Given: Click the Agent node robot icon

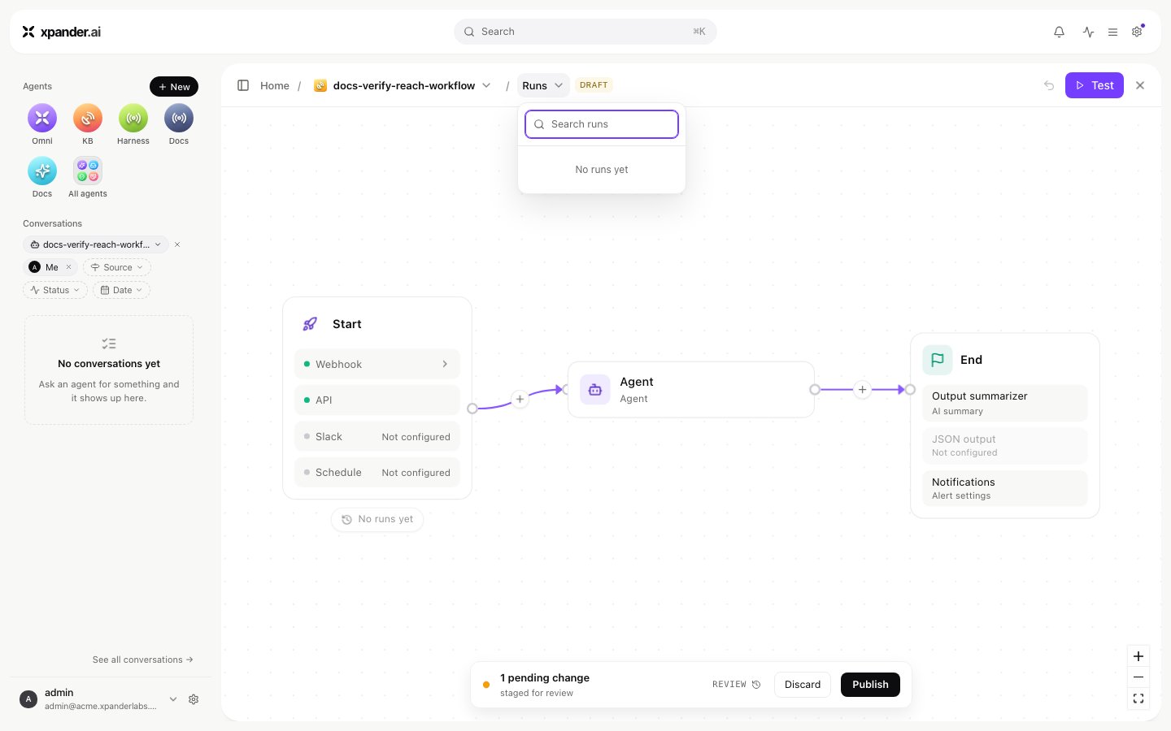Looking at the screenshot, I should click(595, 390).
